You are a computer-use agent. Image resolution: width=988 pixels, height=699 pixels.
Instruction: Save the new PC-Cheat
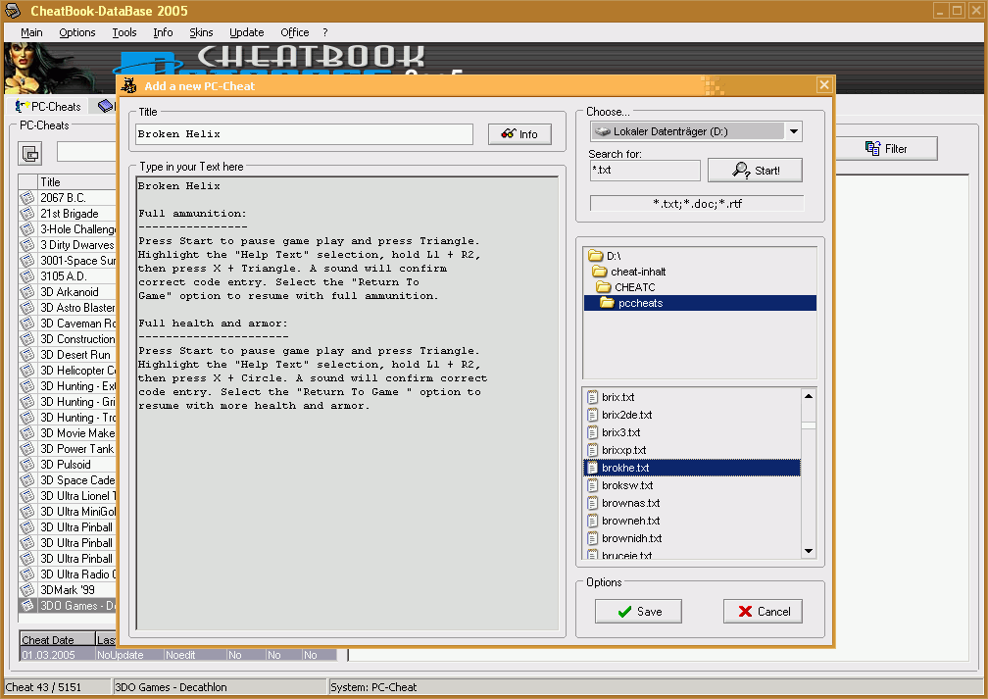[640, 611]
